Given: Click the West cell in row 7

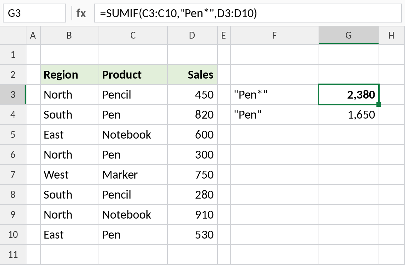Looking at the screenshot, I should [x=70, y=175].
